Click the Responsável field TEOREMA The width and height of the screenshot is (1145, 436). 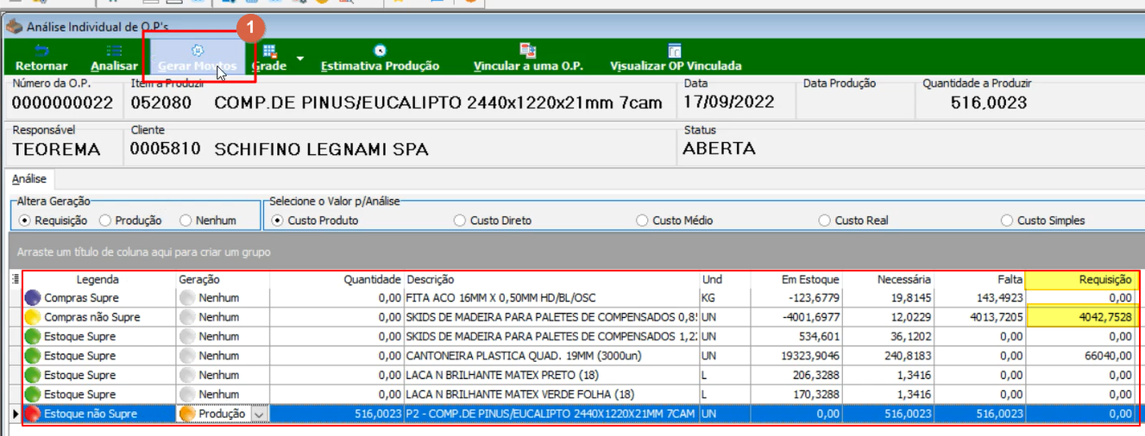point(65,149)
